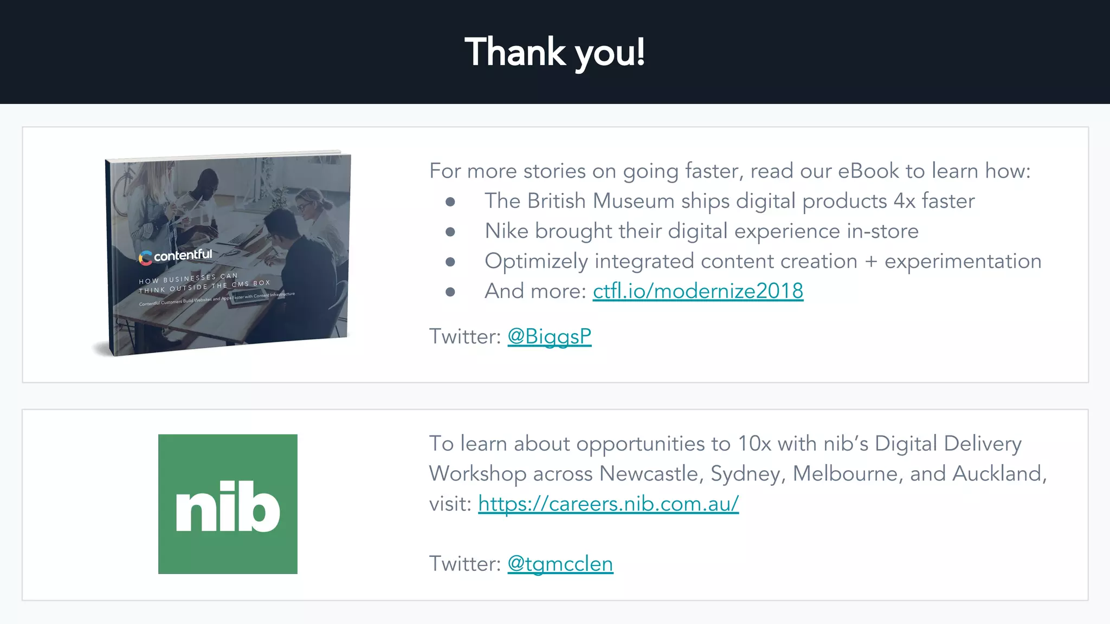Click the British Museum bullet text
The image size is (1110, 624).
coord(730,201)
